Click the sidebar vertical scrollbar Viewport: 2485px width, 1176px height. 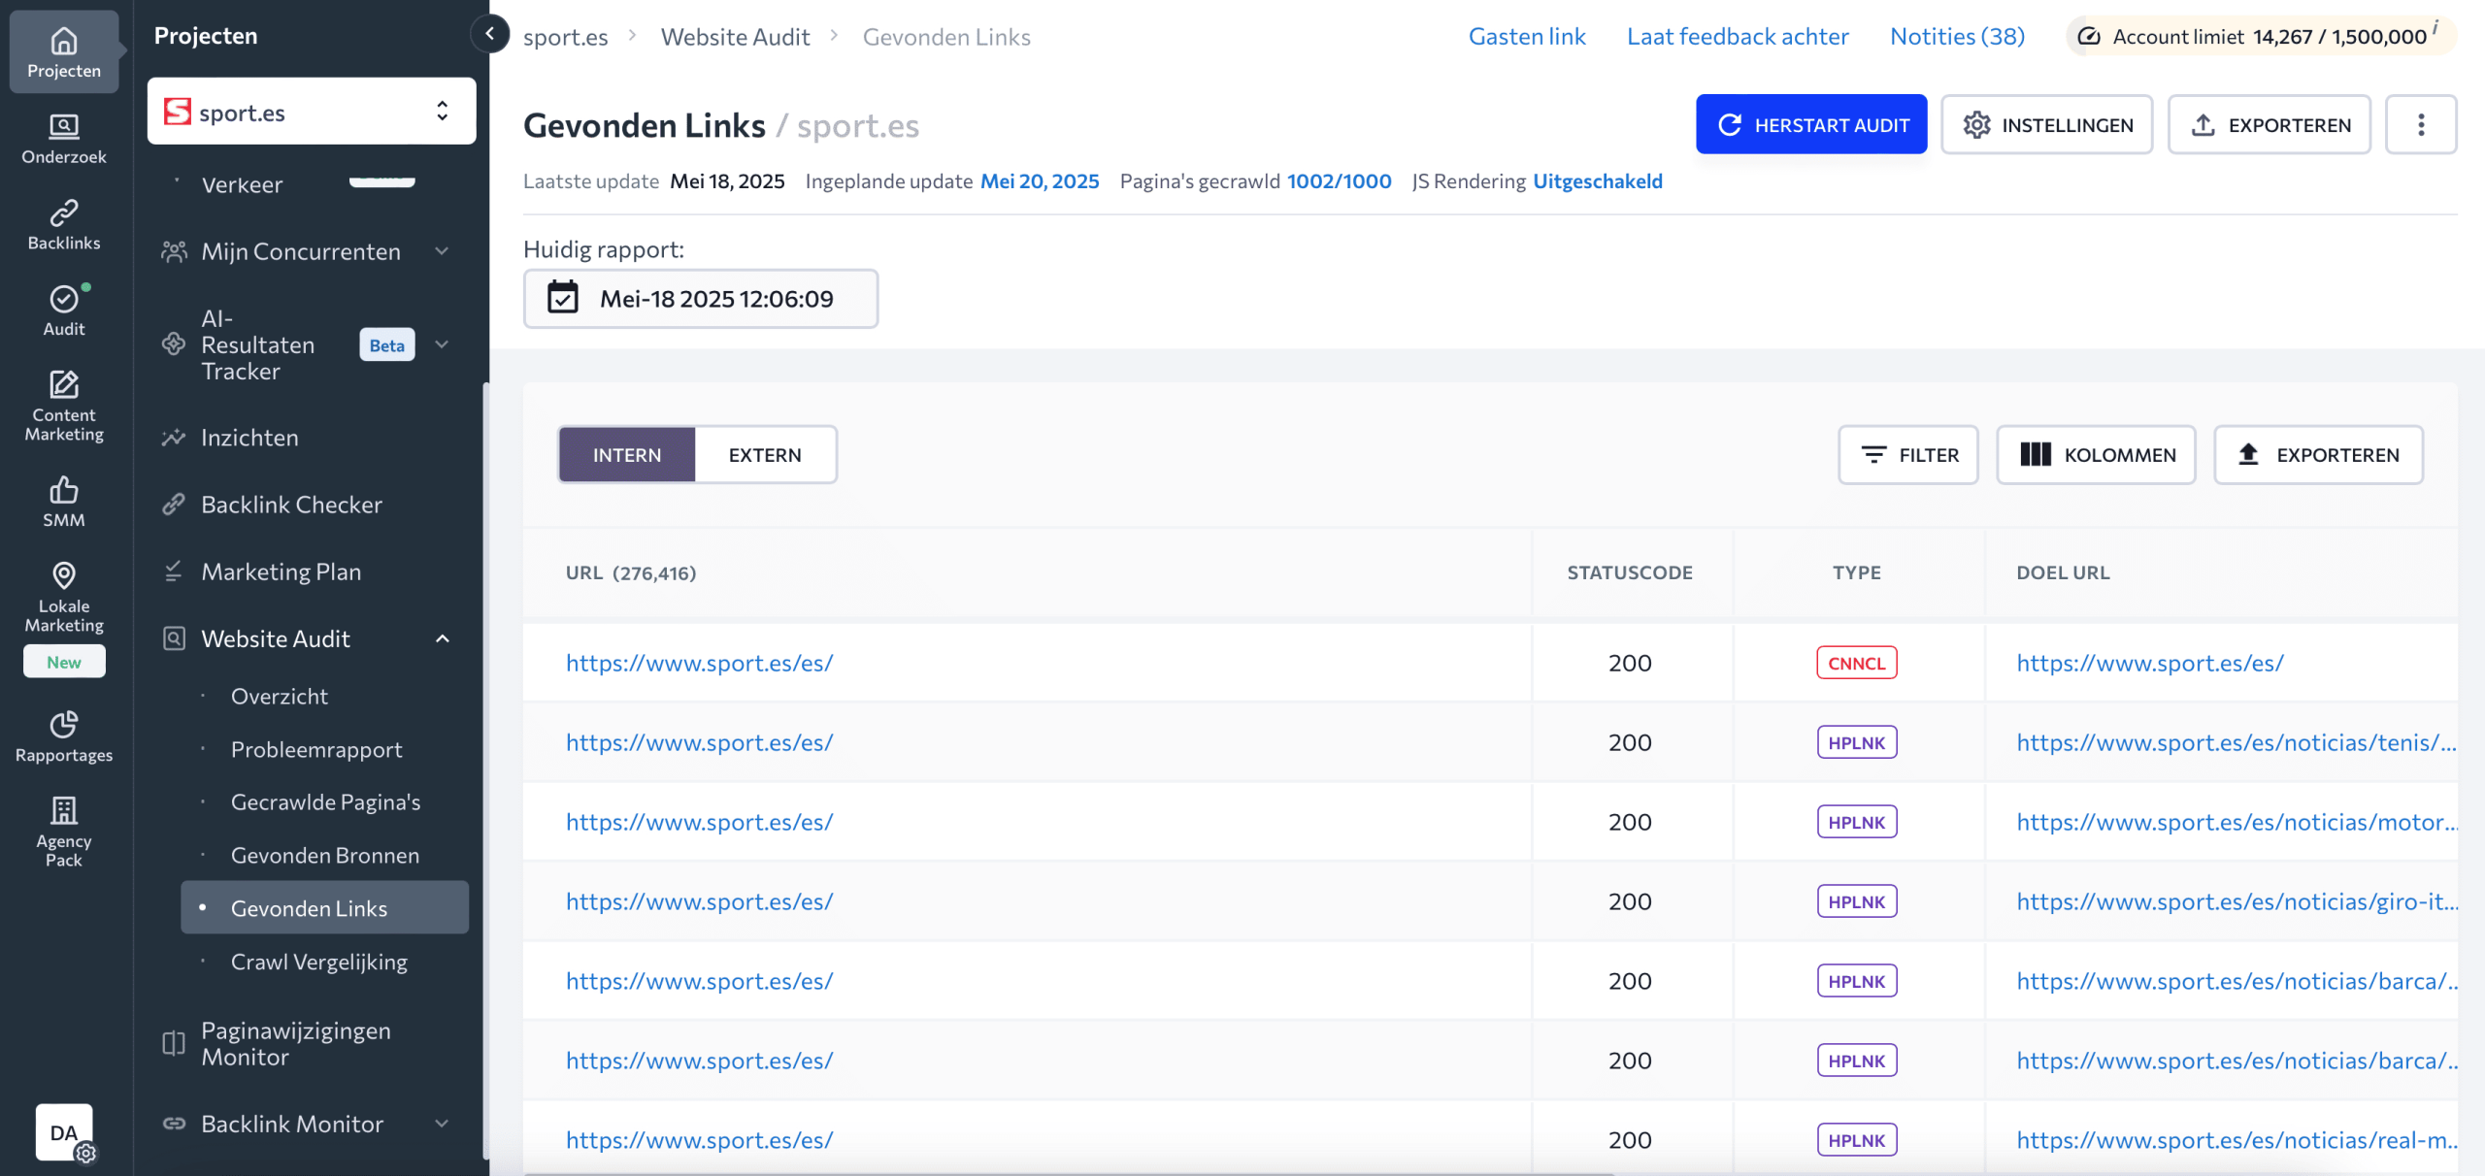point(485,770)
